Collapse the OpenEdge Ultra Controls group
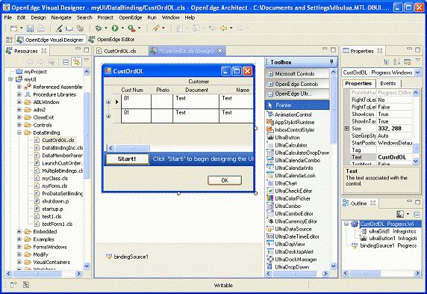This screenshot has width=427, height=294. coord(271,94)
